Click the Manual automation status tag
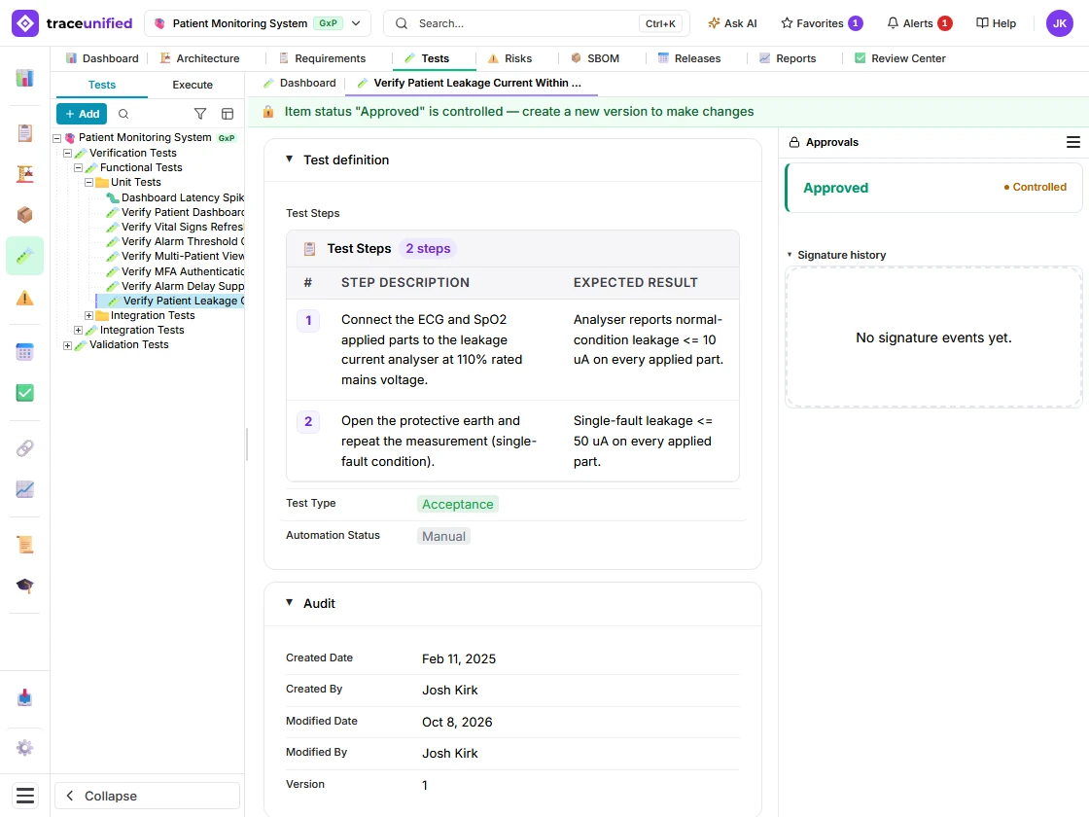The height and width of the screenshot is (817, 1089). pos(443,536)
